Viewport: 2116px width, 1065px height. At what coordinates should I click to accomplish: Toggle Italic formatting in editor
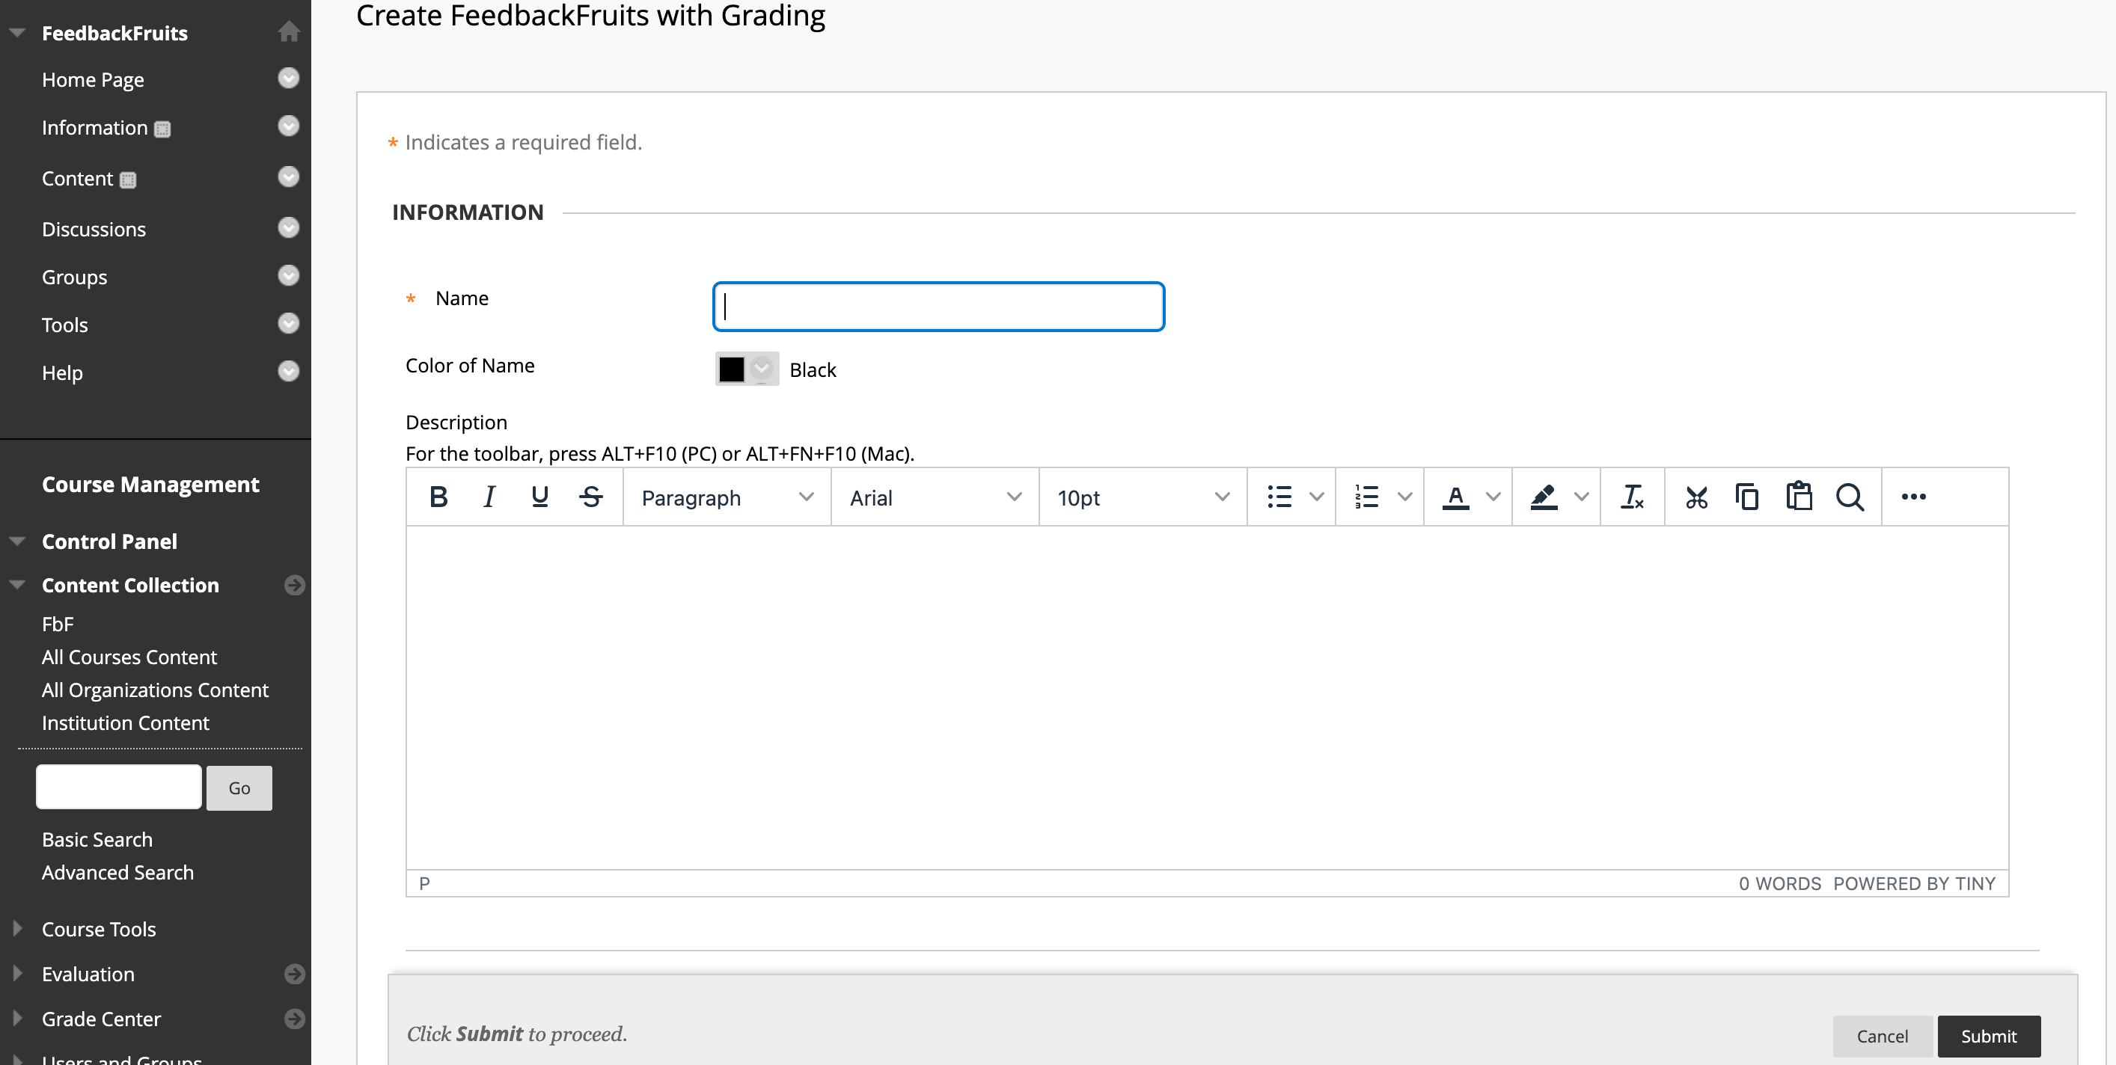click(x=489, y=497)
